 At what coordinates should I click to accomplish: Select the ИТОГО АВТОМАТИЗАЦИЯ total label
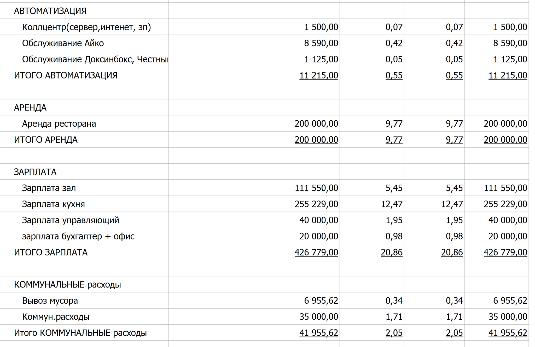click(x=66, y=75)
